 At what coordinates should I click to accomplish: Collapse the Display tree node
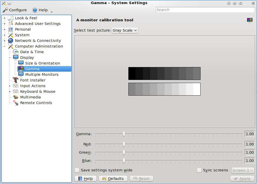point(10,58)
